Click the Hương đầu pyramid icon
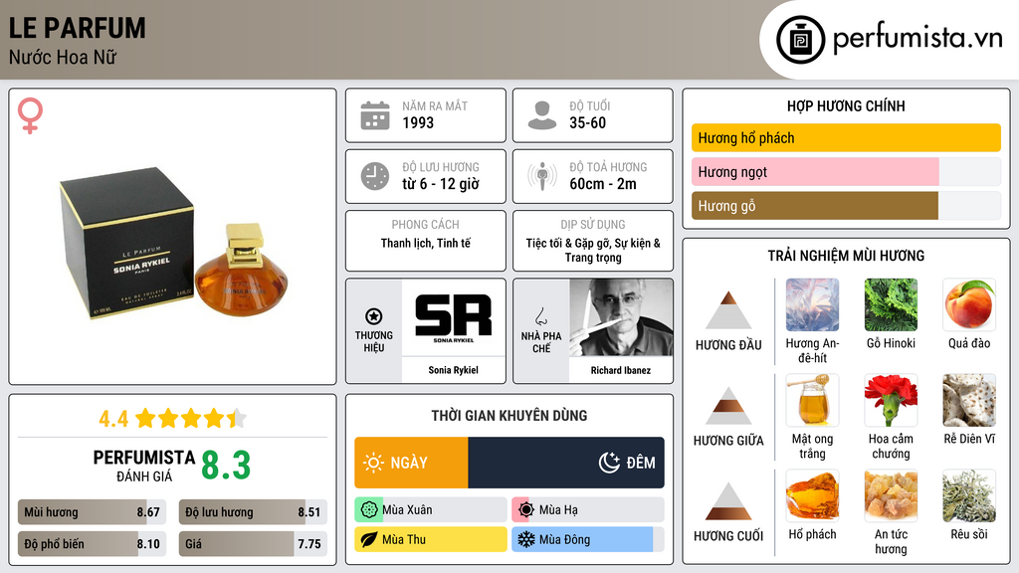This screenshot has width=1019, height=573. (x=728, y=310)
